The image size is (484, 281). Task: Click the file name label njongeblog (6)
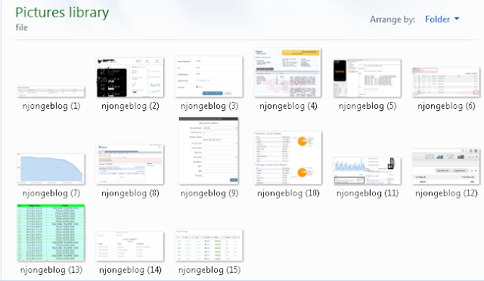[x=446, y=107]
